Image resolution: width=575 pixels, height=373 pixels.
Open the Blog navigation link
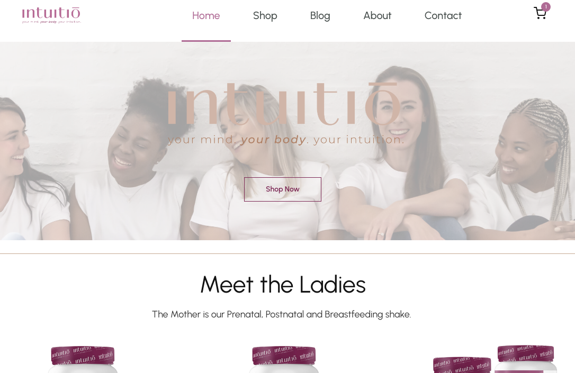320,16
